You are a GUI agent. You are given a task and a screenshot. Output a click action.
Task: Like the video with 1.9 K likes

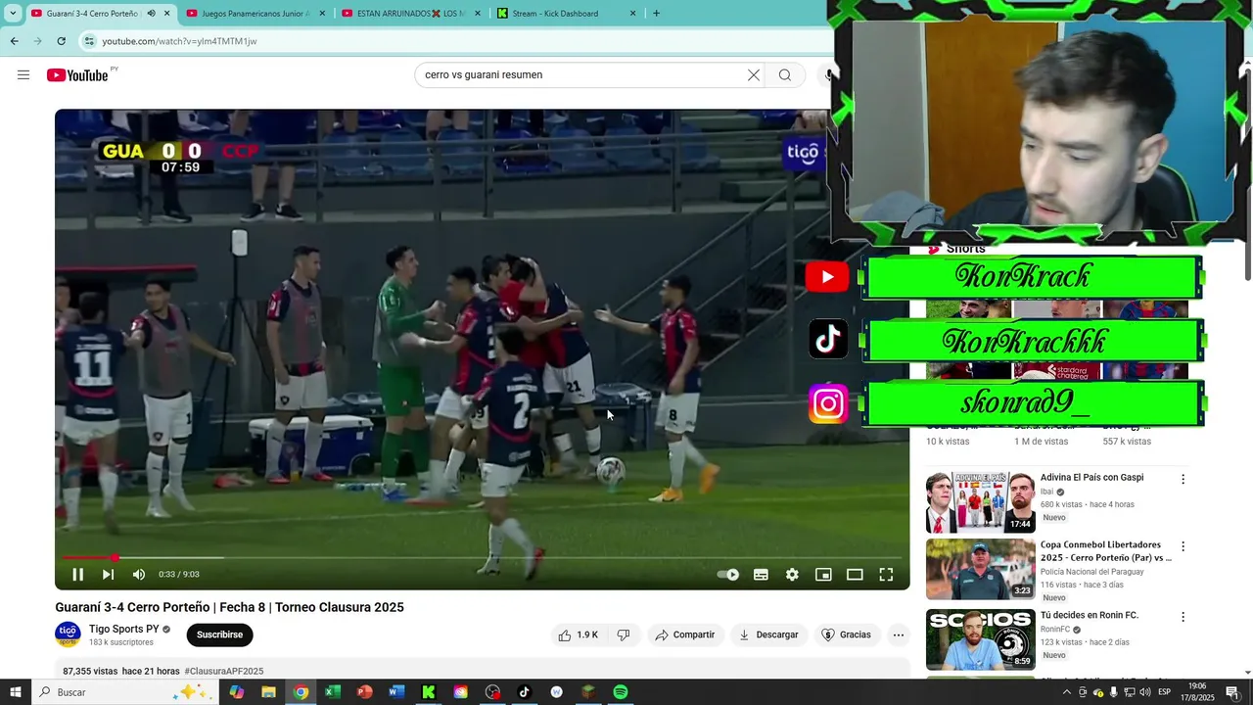tap(578, 634)
